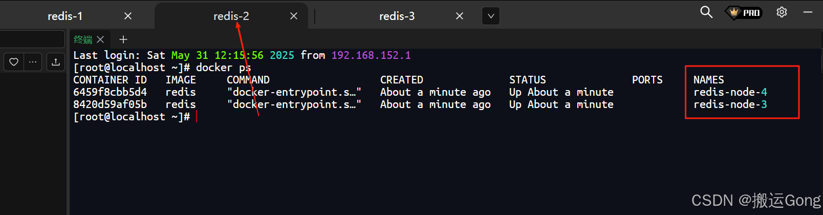
Task: Close the redis-3 tab
Action: (460, 16)
